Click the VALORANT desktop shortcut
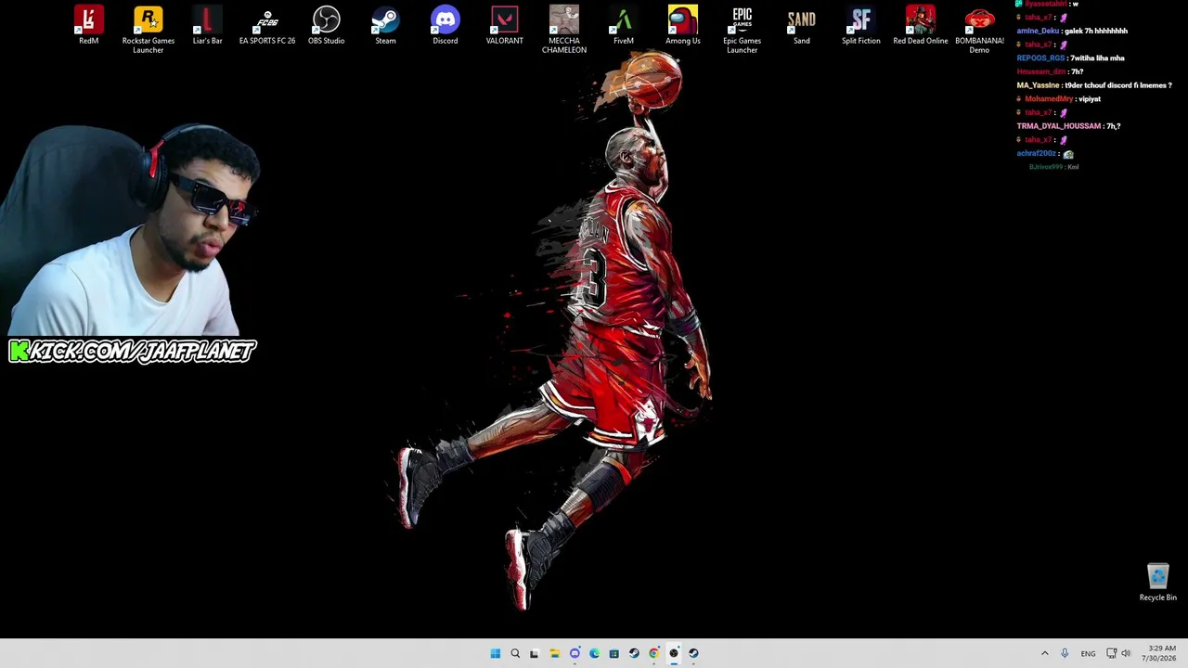1188x668 pixels. click(505, 26)
